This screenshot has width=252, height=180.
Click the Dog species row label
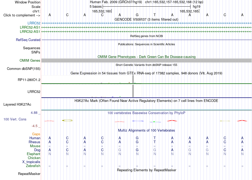(x=37, y=150)
